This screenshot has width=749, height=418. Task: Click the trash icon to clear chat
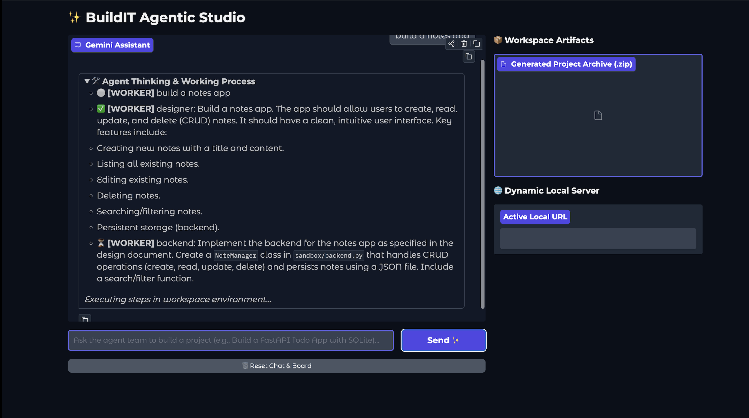(464, 44)
